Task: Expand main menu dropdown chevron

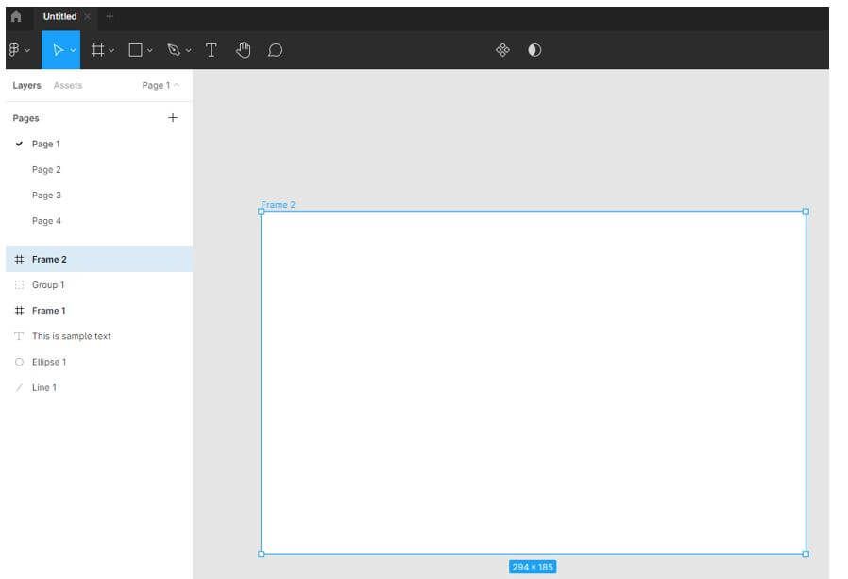Action: coord(27,50)
